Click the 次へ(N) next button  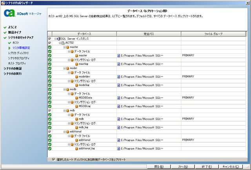pyautogui.click(x=183, y=166)
